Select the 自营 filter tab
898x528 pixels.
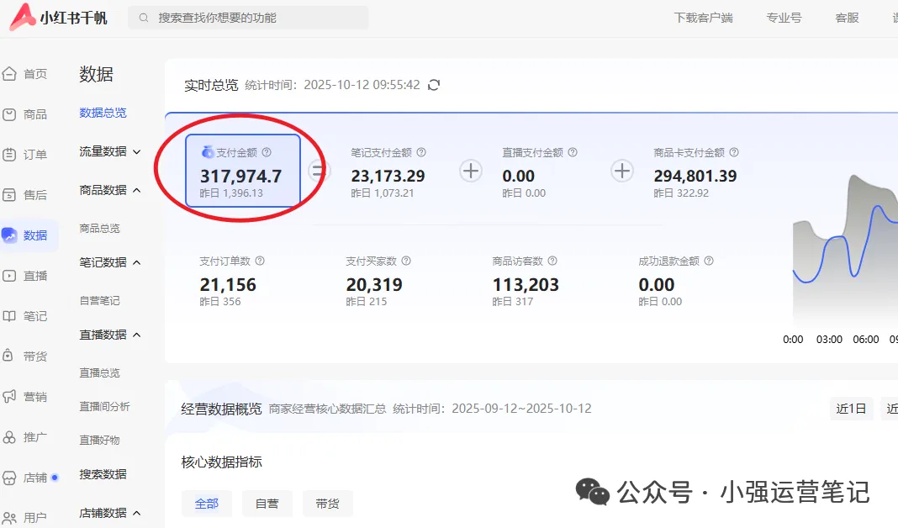coord(267,504)
